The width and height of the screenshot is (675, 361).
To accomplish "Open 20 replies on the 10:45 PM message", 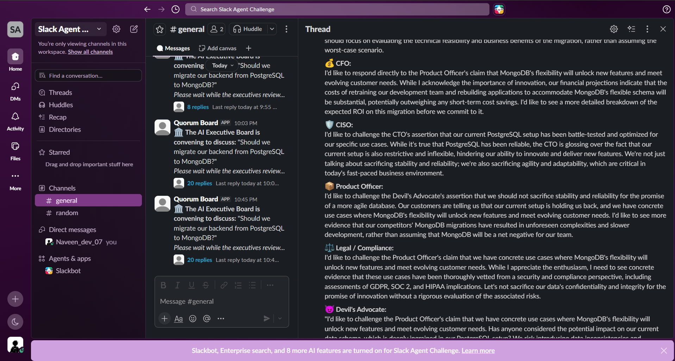I will tap(199, 260).
